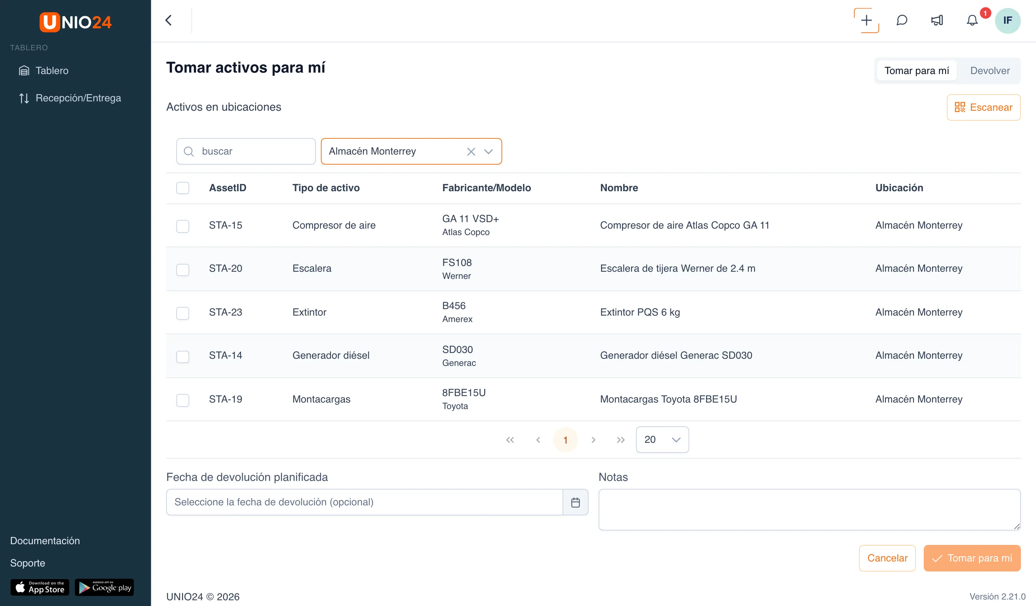Open the return date calendar picker

pos(576,502)
